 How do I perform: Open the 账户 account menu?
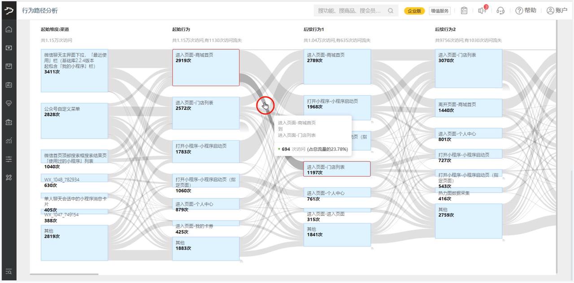(557, 11)
